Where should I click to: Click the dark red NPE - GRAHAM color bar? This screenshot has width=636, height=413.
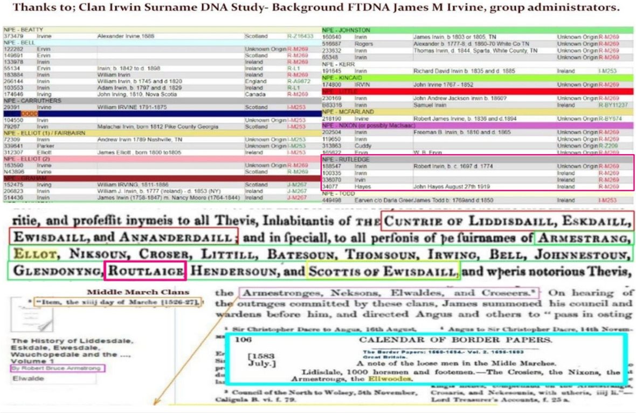[x=162, y=177]
